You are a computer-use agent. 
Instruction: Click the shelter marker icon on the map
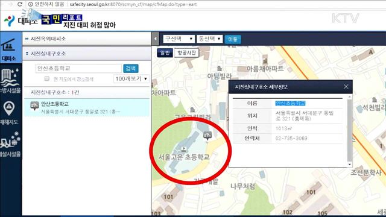pos(207,135)
